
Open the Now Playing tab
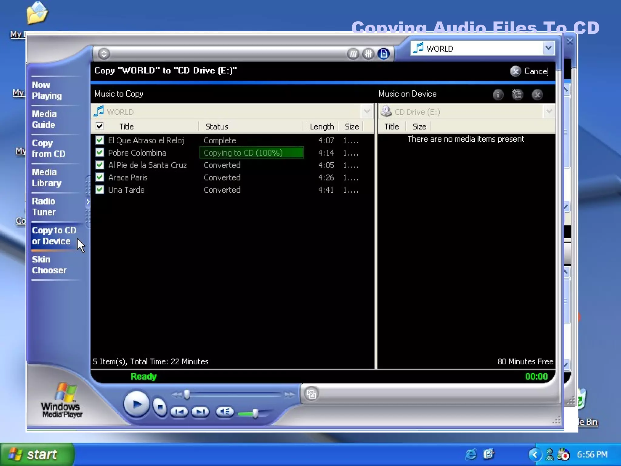[47, 90]
